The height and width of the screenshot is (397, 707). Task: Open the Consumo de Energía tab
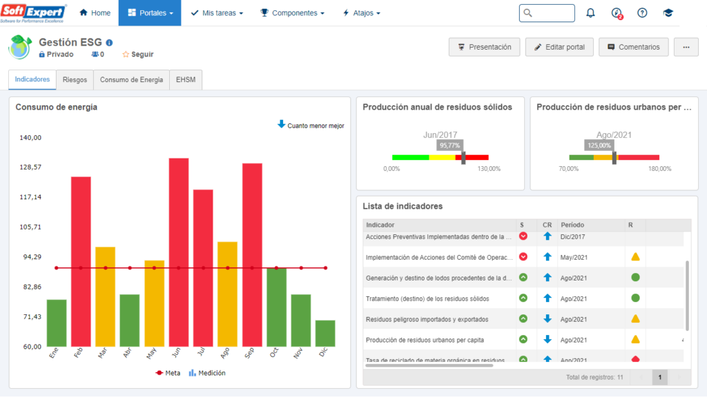[132, 80]
